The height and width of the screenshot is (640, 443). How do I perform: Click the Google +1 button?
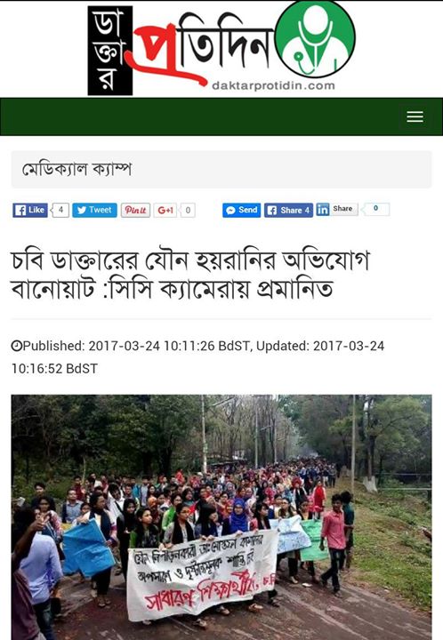click(165, 210)
